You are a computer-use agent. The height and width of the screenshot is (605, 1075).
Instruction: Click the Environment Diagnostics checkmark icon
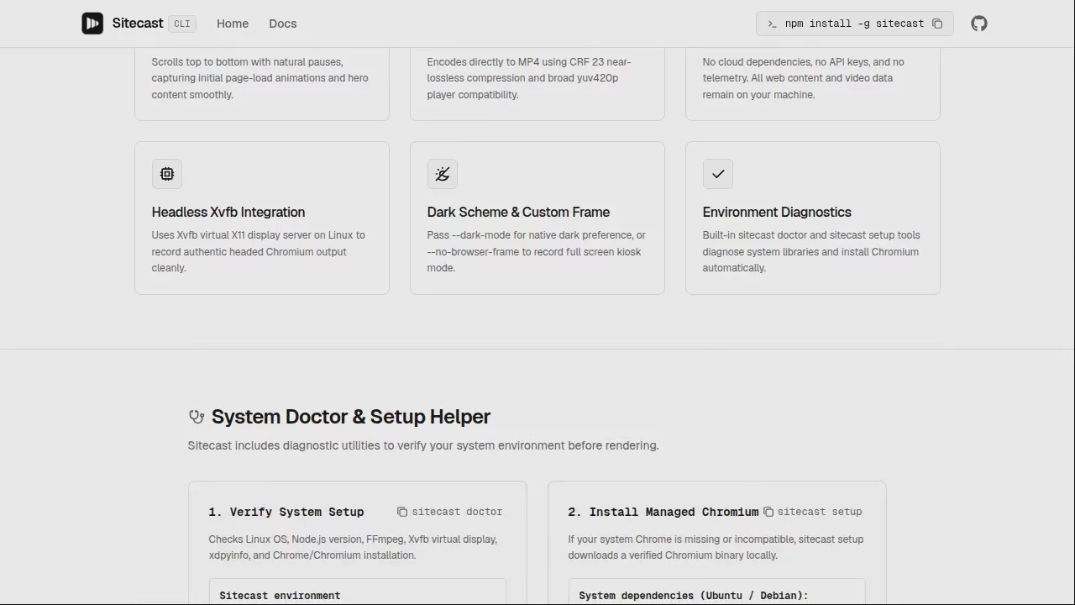pyautogui.click(x=718, y=174)
